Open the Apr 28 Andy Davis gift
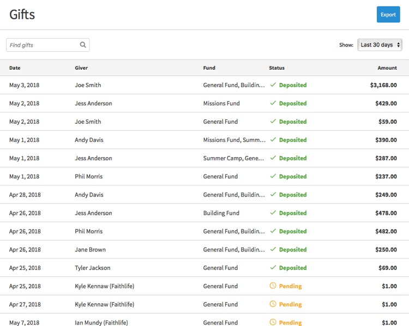Image resolution: width=409 pixels, height=326 pixels. (89, 195)
